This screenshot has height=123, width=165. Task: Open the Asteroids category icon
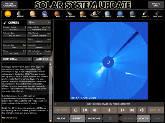click(70, 14)
